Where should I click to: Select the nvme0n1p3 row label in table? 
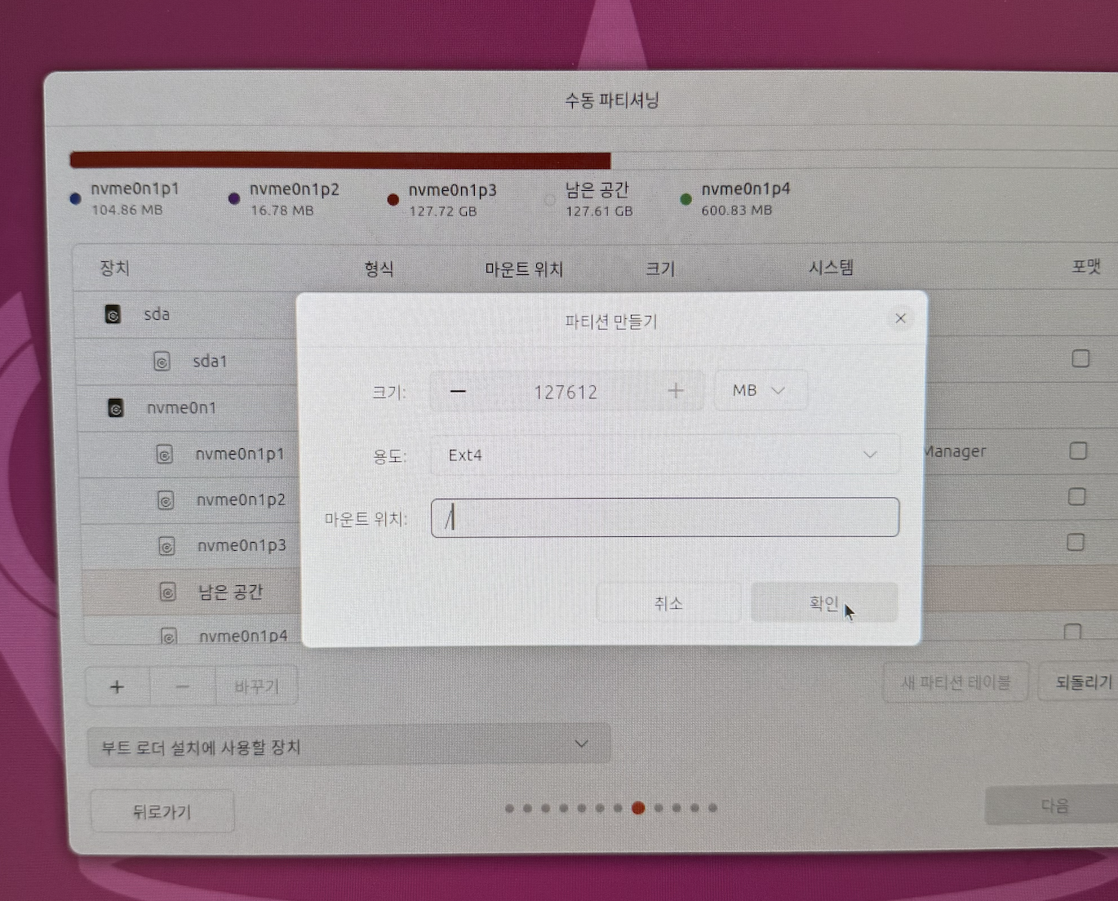(x=242, y=545)
